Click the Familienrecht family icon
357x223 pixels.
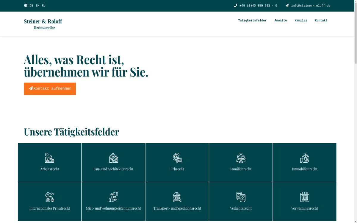(241, 158)
